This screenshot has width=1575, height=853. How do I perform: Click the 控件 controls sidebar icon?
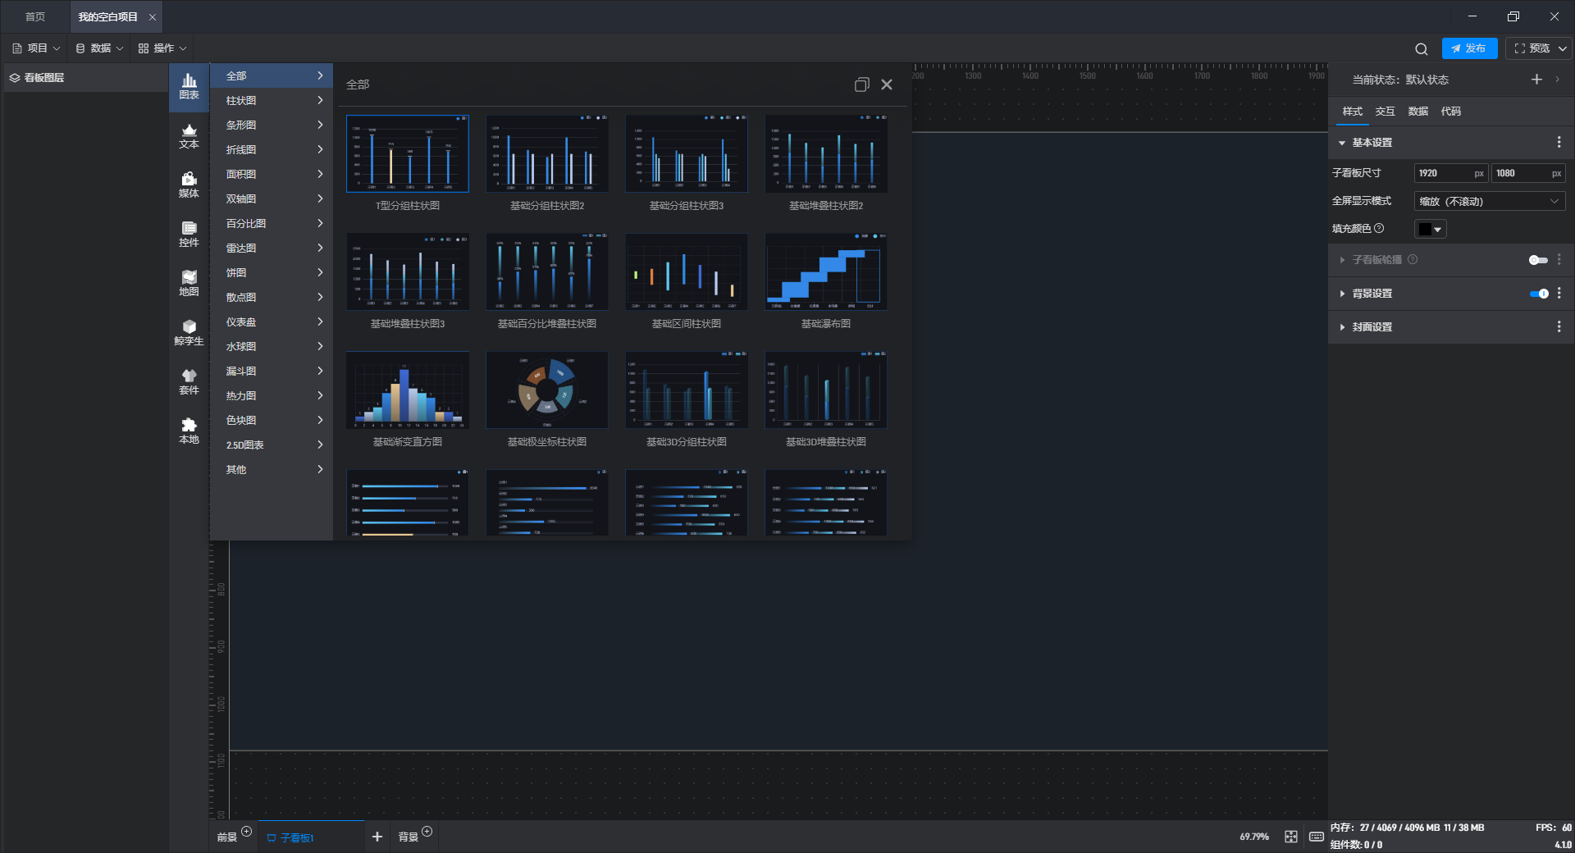(189, 234)
